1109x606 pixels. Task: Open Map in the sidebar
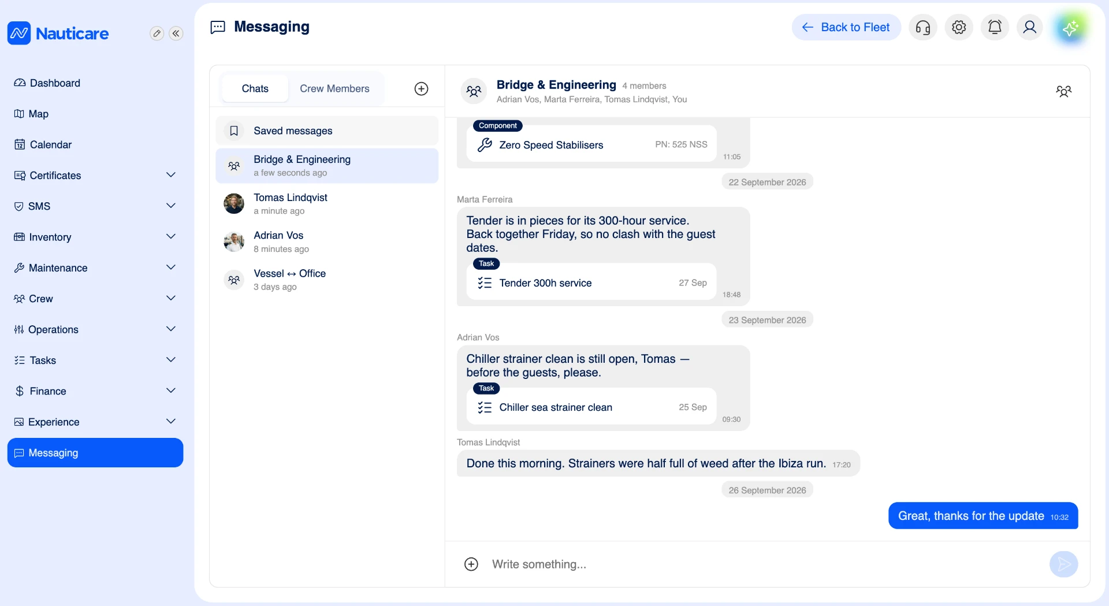click(95, 114)
